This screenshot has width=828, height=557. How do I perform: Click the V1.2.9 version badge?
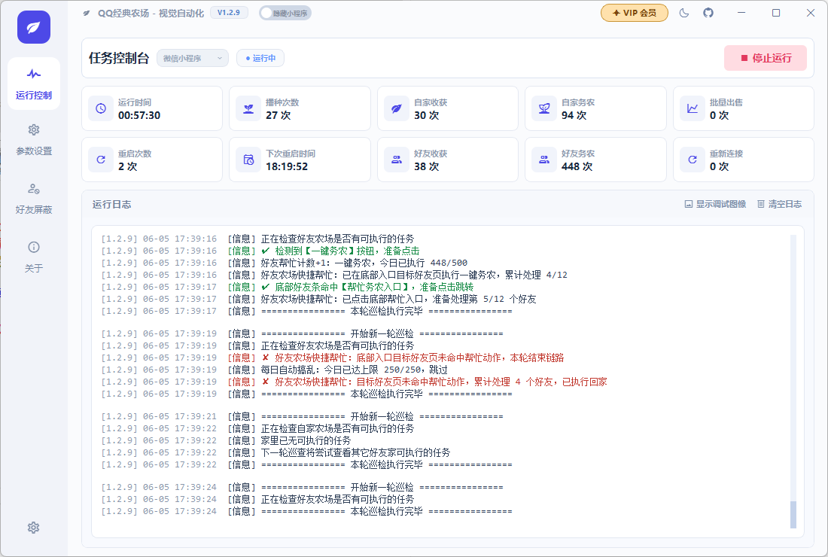click(x=229, y=13)
